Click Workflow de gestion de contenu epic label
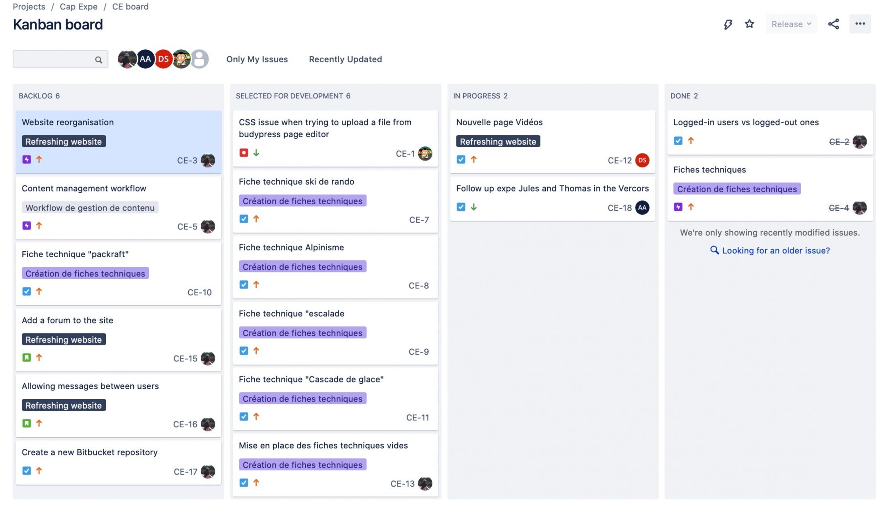This screenshot has height=507, width=887. [90, 208]
